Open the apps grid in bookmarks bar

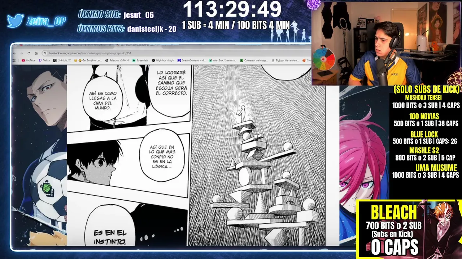coord(14,60)
